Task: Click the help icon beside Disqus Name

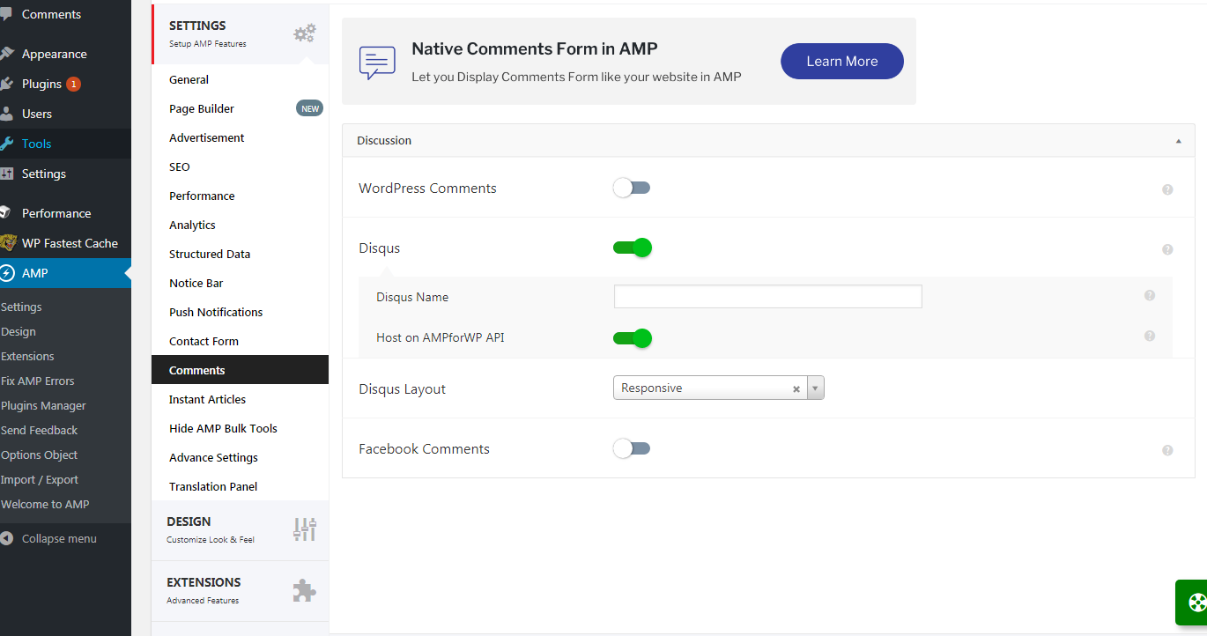Action: click(1150, 296)
